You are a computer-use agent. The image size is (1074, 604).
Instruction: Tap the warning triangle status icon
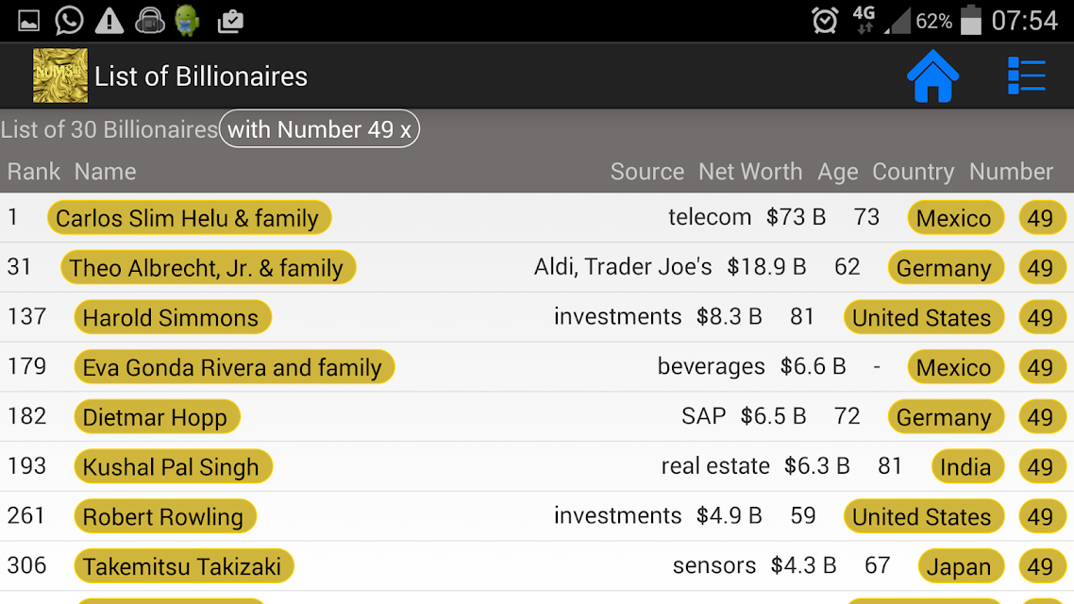click(x=109, y=21)
